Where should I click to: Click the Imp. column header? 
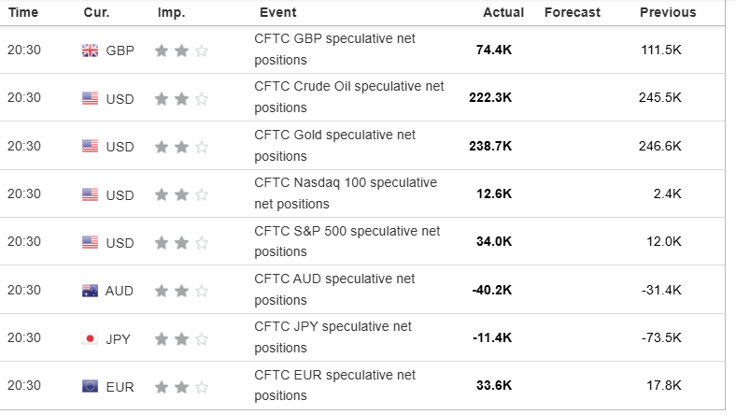pos(172,12)
